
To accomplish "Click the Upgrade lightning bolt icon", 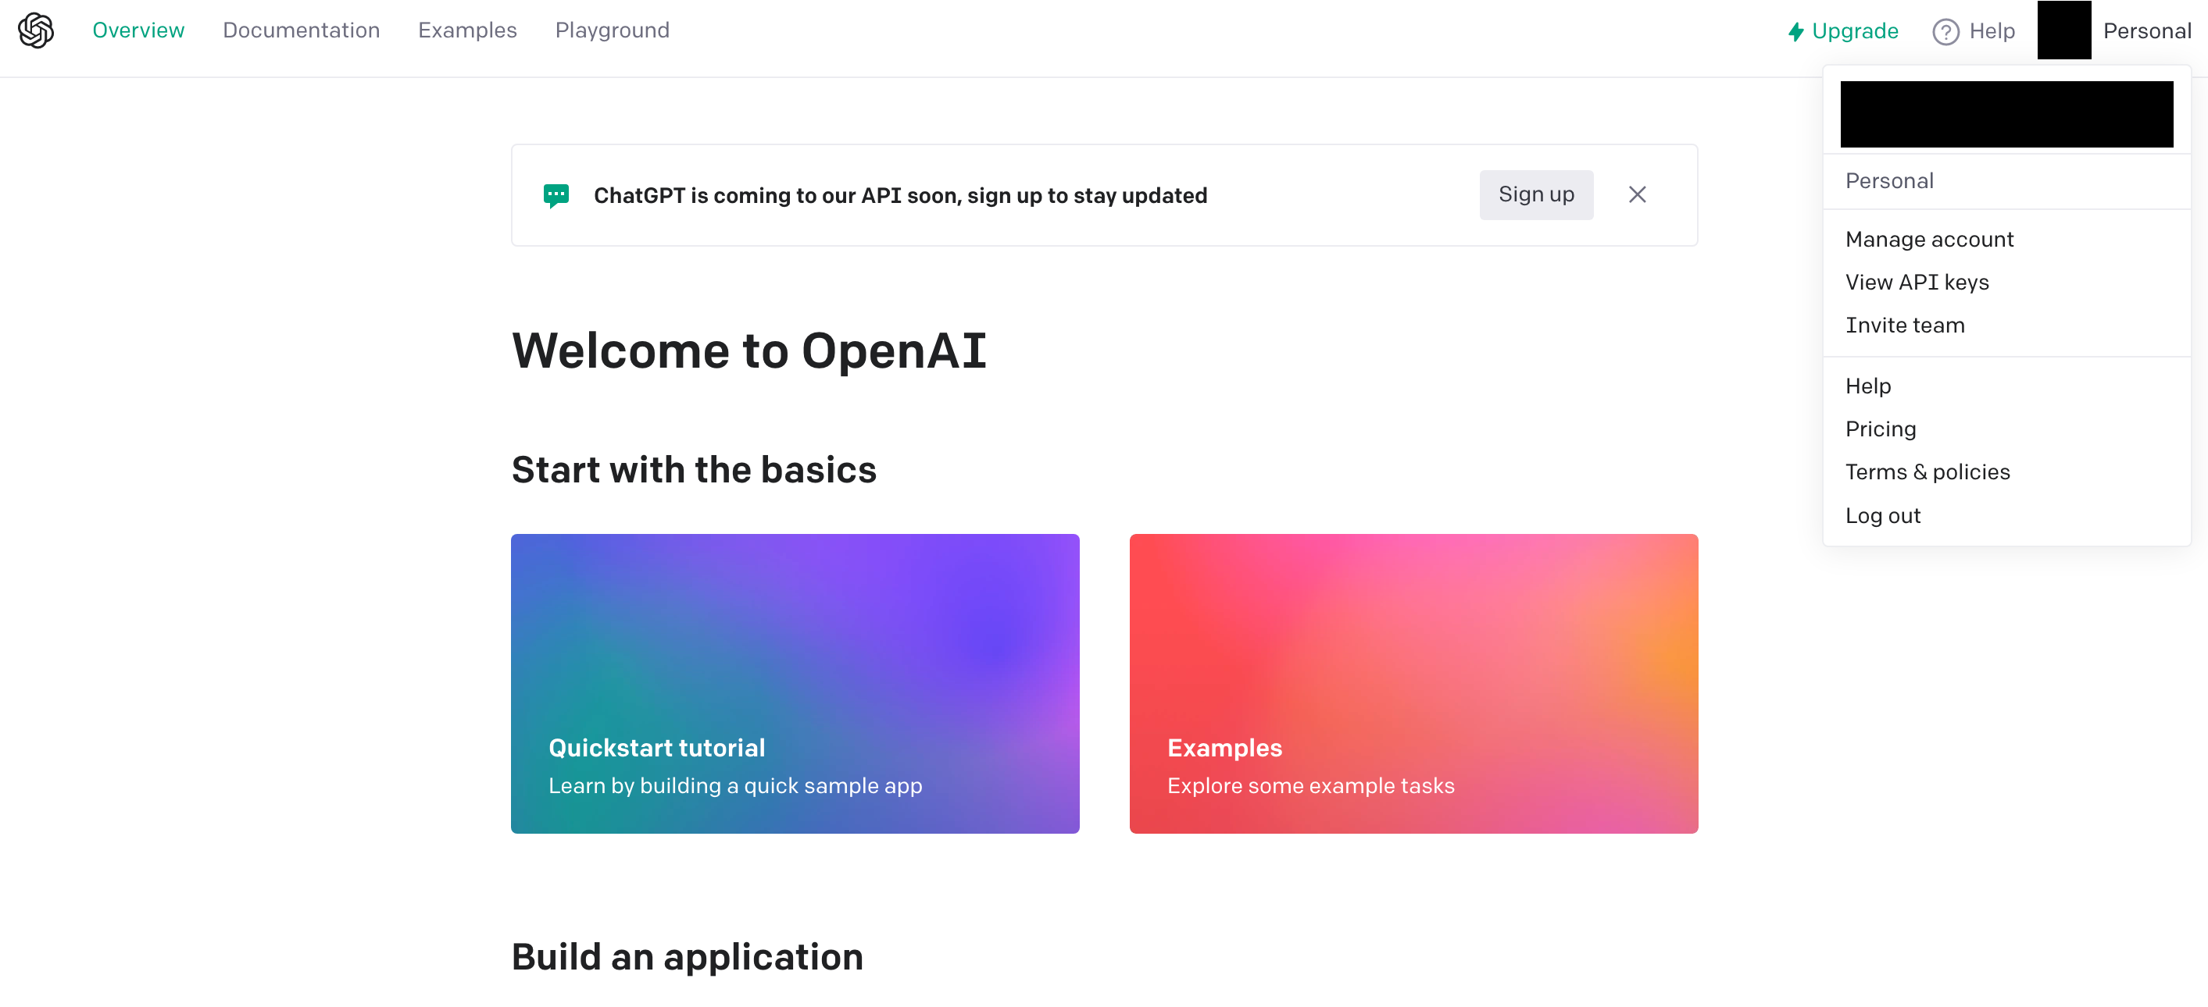I will point(1795,32).
